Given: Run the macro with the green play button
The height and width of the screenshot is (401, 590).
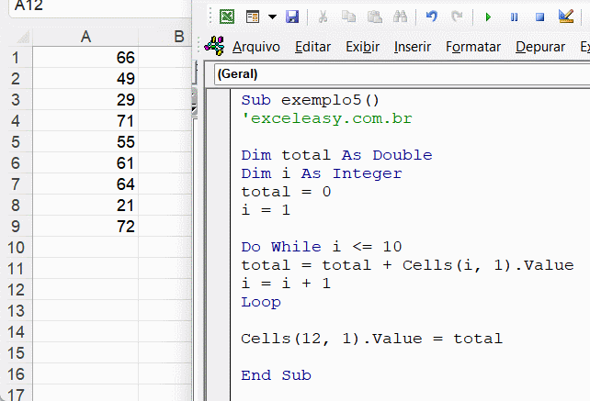Looking at the screenshot, I should click(x=488, y=17).
